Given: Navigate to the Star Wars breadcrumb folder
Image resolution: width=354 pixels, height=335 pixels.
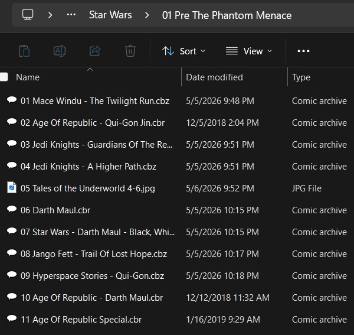Looking at the screenshot, I should (x=110, y=15).
